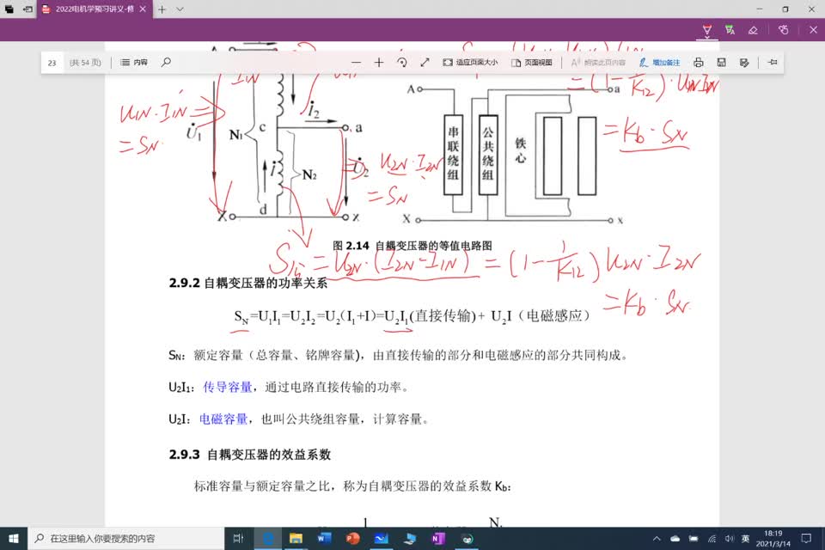This screenshot has width=825, height=550.
Task: Close the 2022电机学预习讲义 tab
Action: click(x=143, y=9)
